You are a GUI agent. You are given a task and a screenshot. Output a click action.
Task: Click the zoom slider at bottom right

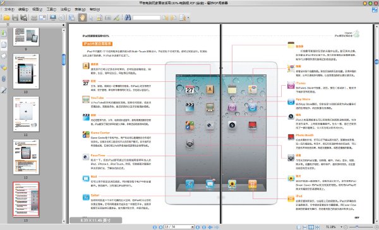point(361,227)
